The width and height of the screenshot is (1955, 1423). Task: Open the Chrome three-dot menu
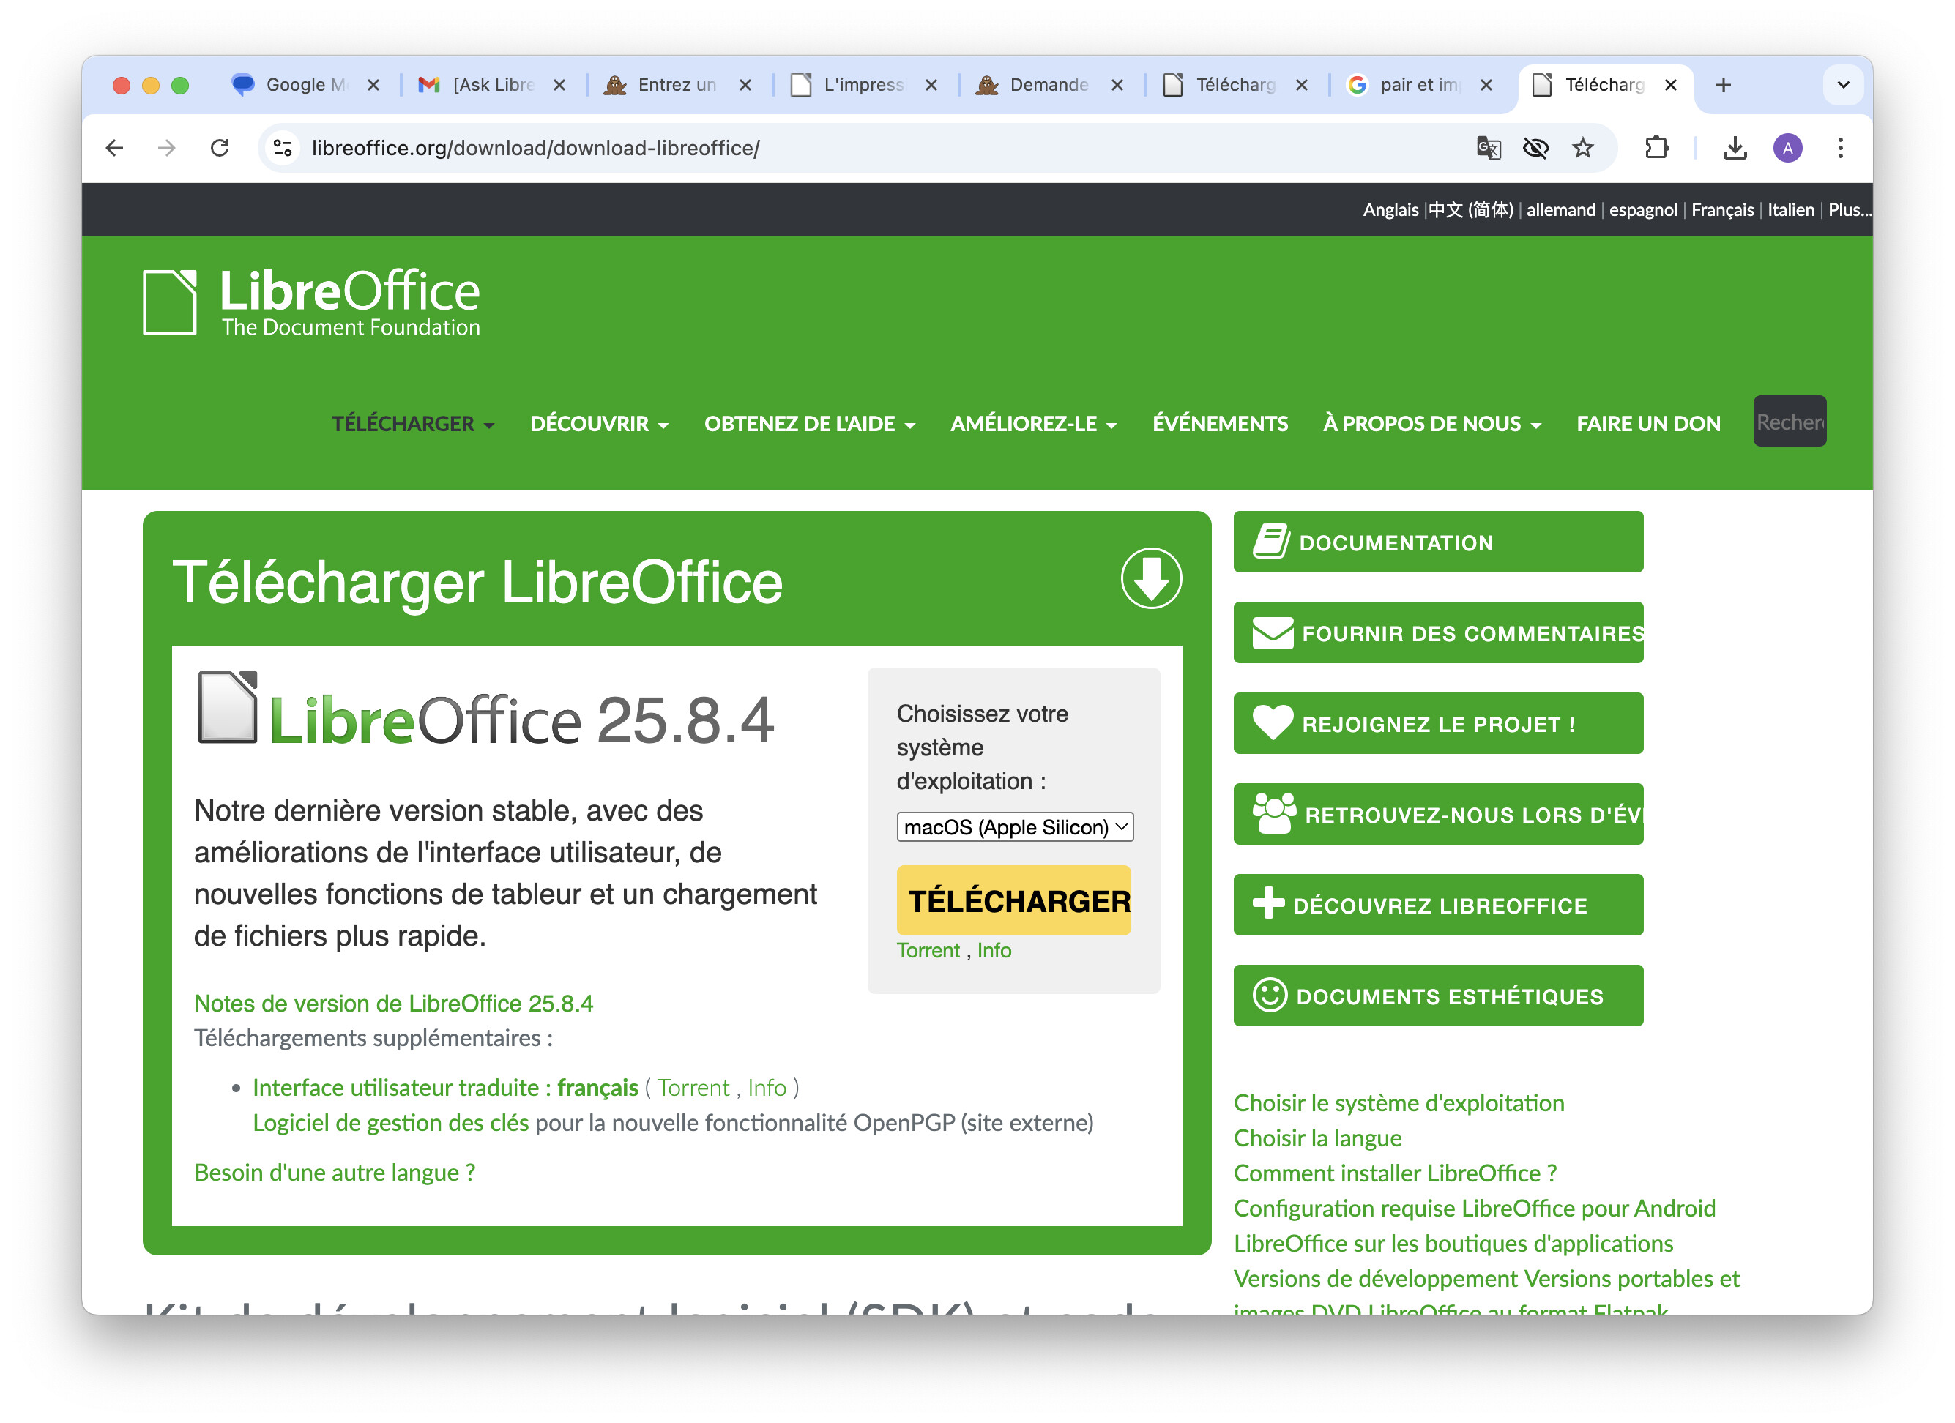click(1839, 149)
